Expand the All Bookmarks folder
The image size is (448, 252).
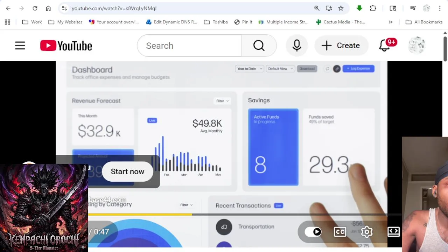coord(424,22)
